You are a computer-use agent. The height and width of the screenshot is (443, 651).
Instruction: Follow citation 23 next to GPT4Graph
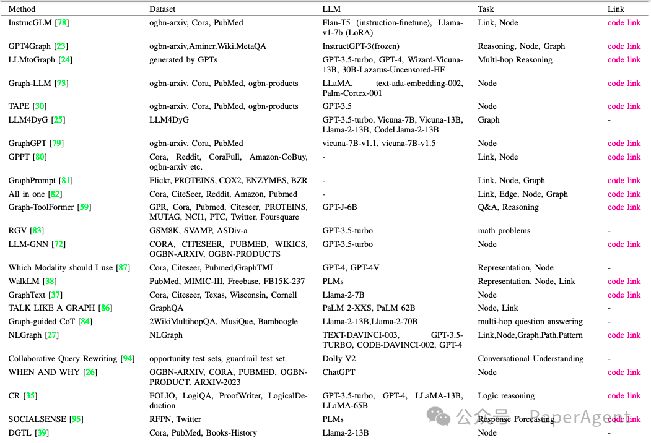(x=61, y=46)
